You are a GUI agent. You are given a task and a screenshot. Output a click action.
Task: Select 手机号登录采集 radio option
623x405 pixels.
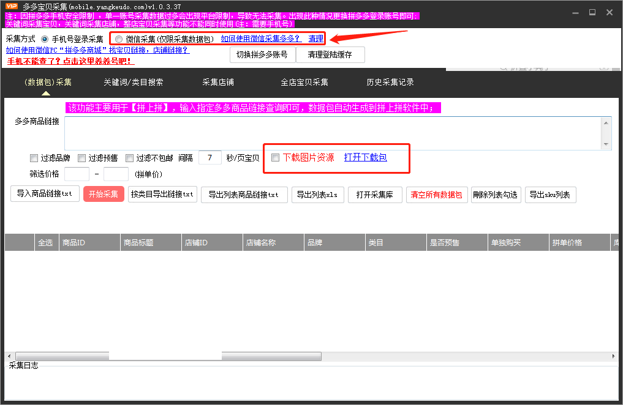(45, 39)
